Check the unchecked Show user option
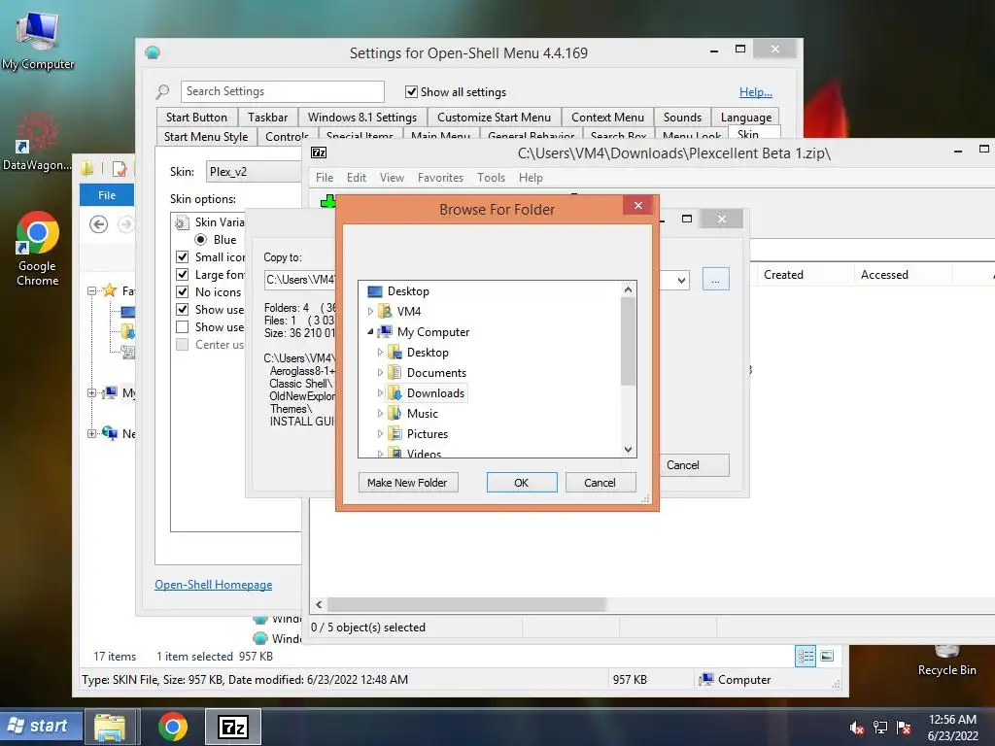The image size is (995, 746). (182, 326)
